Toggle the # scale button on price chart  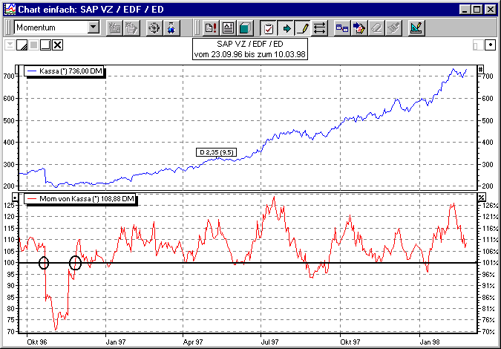pyautogui.click(x=481, y=69)
